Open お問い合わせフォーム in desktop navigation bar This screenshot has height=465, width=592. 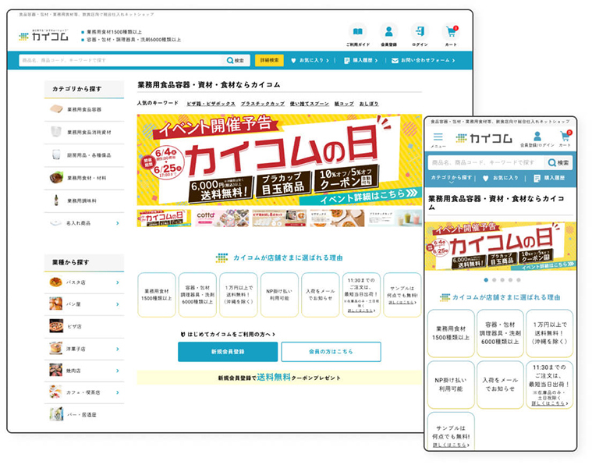tap(424, 60)
